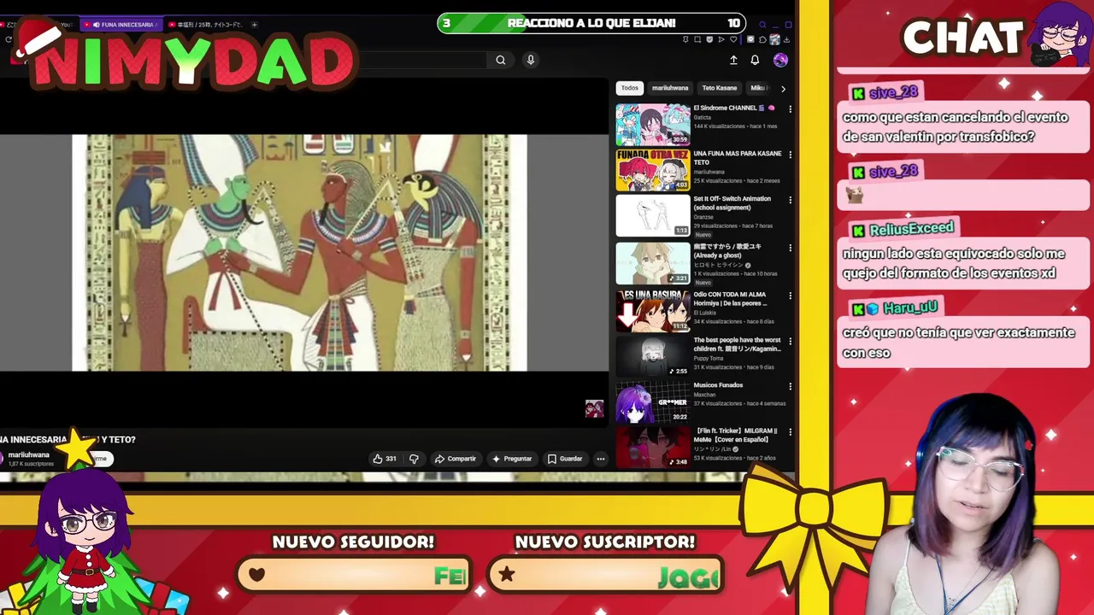Open options menu for El Síndrome CHANNEL video
Image resolution: width=1094 pixels, height=615 pixels.
click(790, 109)
